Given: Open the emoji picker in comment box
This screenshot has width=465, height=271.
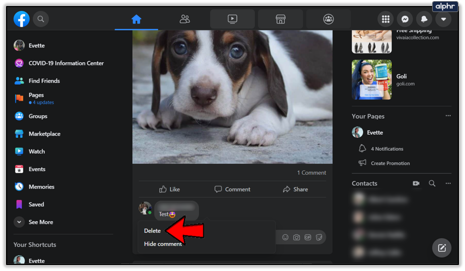Looking at the screenshot, I should [285, 237].
